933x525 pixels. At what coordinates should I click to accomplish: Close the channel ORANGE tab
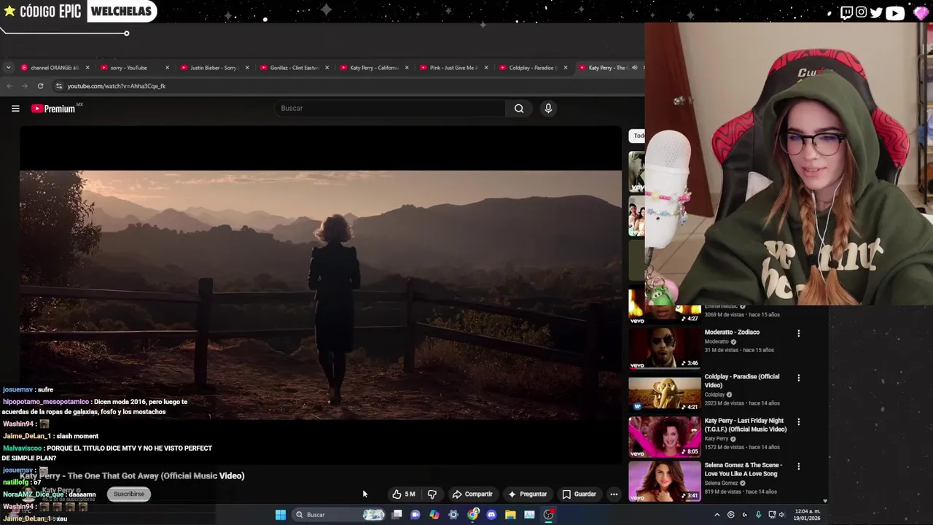(x=87, y=68)
